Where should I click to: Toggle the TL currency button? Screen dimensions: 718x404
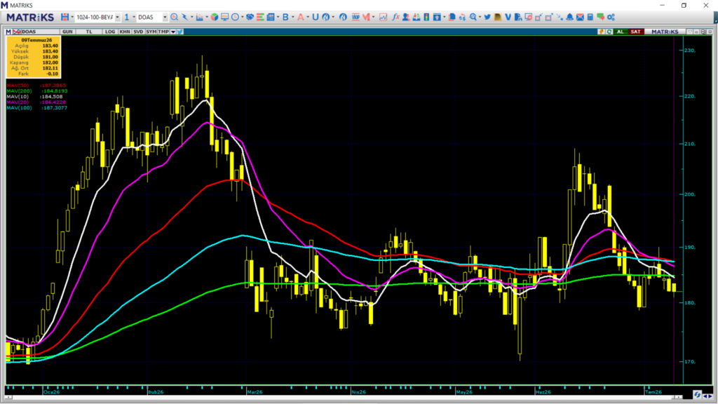pyautogui.click(x=89, y=32)
